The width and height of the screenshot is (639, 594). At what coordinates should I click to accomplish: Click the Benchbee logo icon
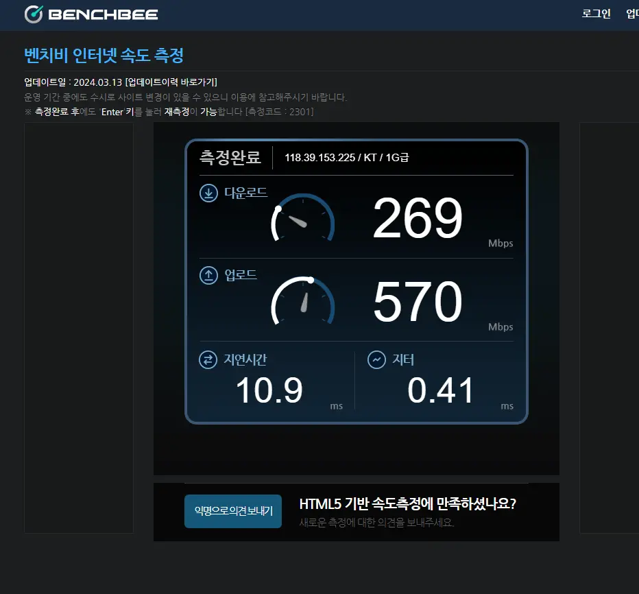pyautogui.click(x=34, y=14)
